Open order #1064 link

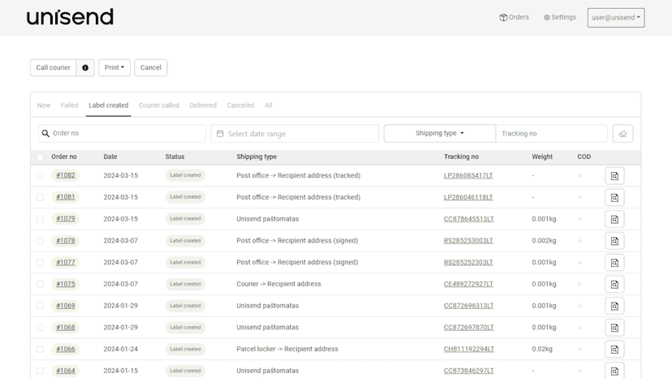pos(66,371)
